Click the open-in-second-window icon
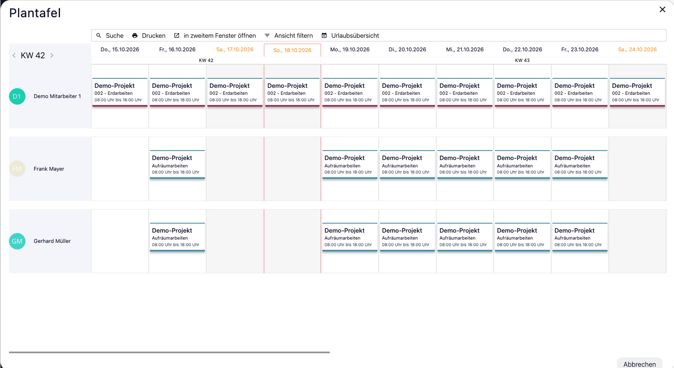The image size is (674, 368). tap(177, 36)
